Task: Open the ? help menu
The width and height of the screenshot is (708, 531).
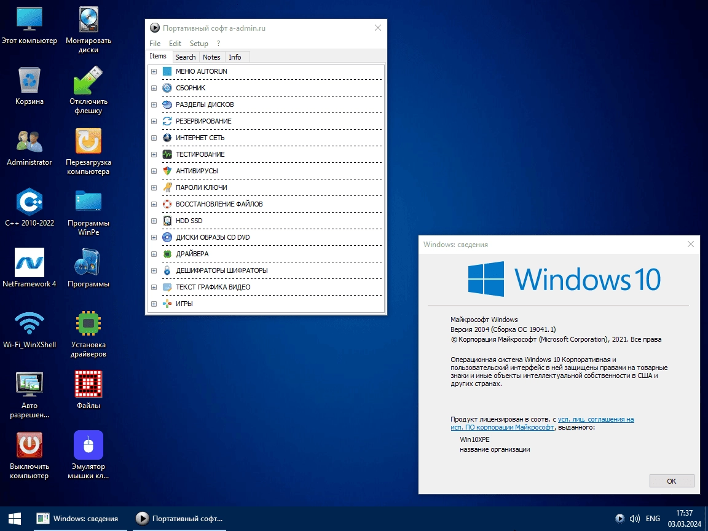Action: coord(219,44)
